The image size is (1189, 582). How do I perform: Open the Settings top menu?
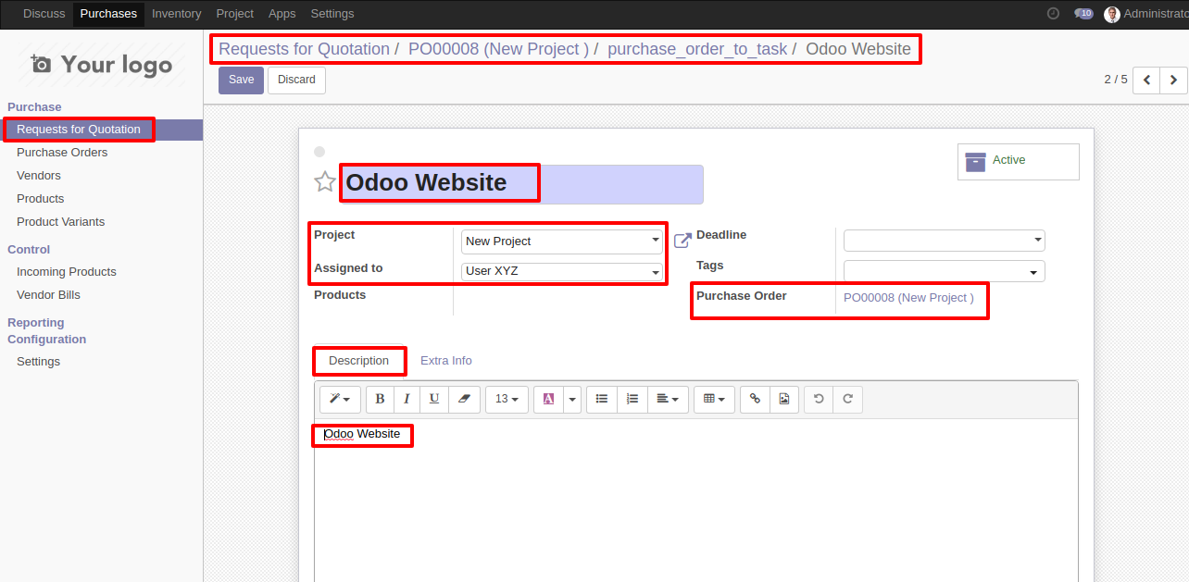[x=332, y=14]
